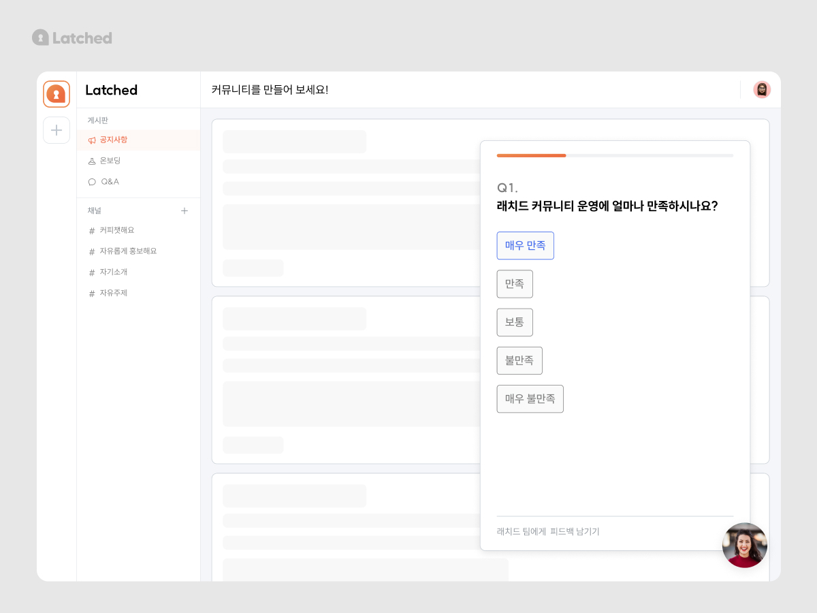Click hash icon of 커피챗해요 channel
The image size is (817, 613).
[92, 231]
